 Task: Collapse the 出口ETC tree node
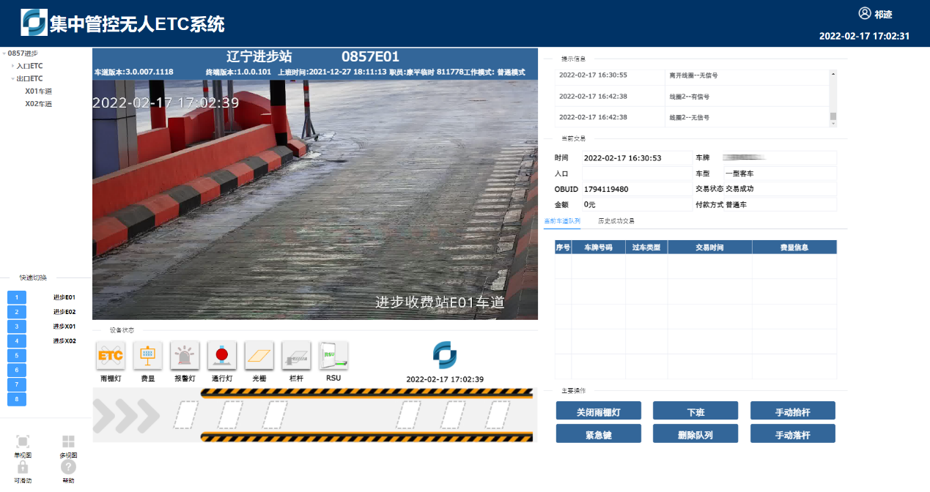coord(12,78)
